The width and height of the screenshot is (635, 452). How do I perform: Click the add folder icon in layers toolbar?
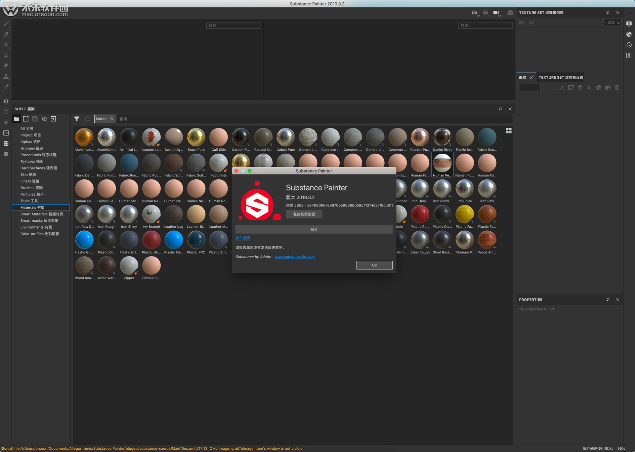click(x=608, y=88)
